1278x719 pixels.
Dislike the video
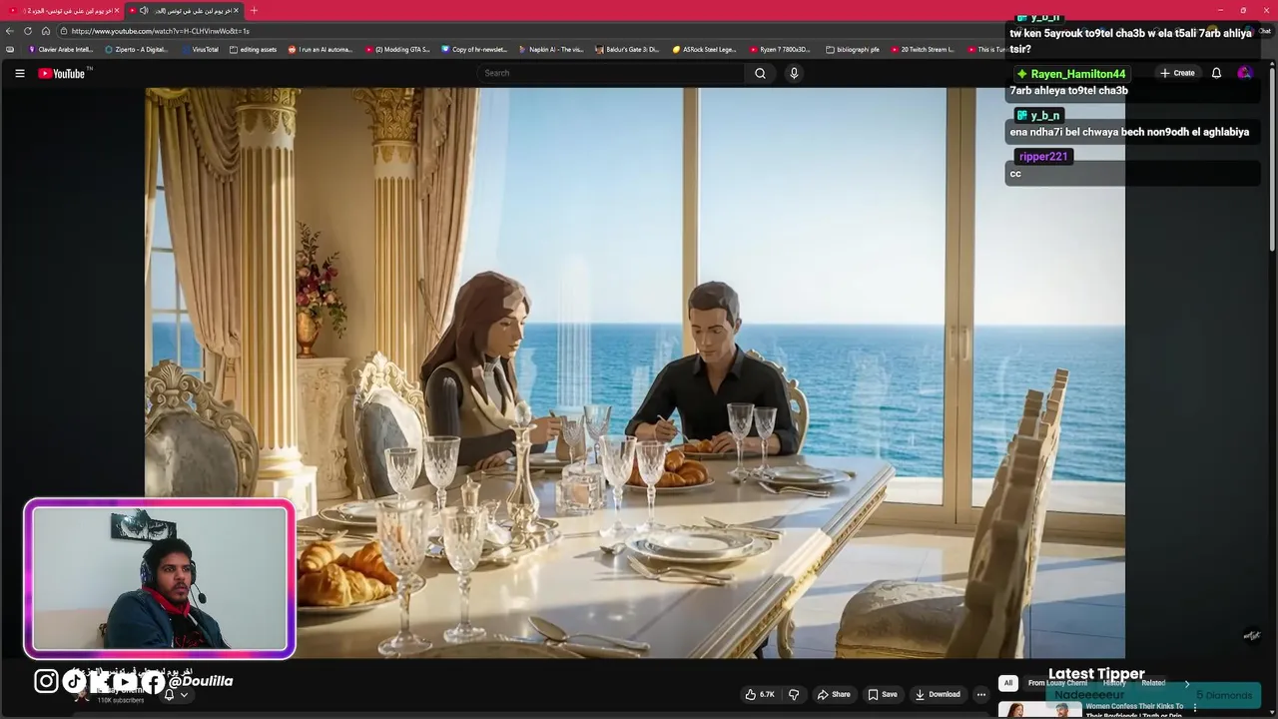tap(794, 694)
